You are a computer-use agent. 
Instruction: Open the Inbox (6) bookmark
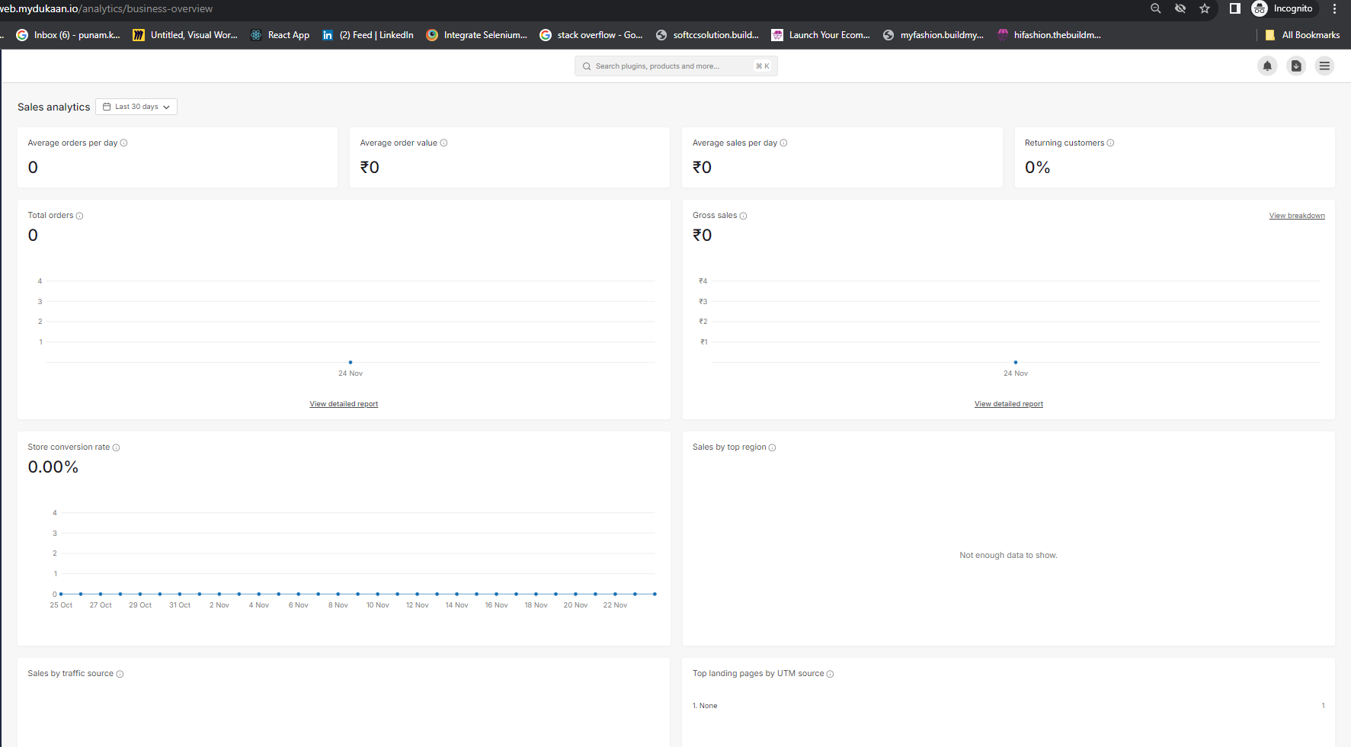pyautogui.click(x=69, y=35)
